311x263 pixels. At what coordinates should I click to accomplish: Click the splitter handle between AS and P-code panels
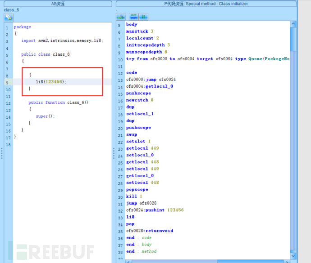pyautogui.click(x=114, y=153)
